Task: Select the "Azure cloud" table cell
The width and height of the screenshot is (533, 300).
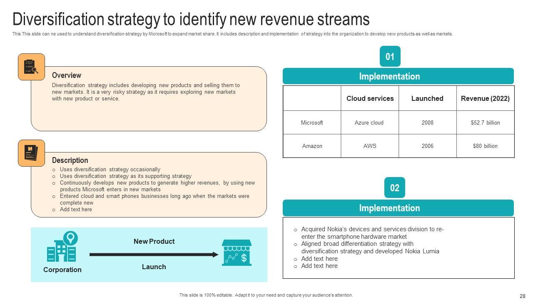Action: 369,122
